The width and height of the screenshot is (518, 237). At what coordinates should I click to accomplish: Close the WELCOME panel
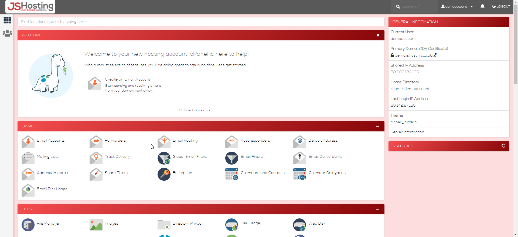pyautogui.click(x=378, y=35)
